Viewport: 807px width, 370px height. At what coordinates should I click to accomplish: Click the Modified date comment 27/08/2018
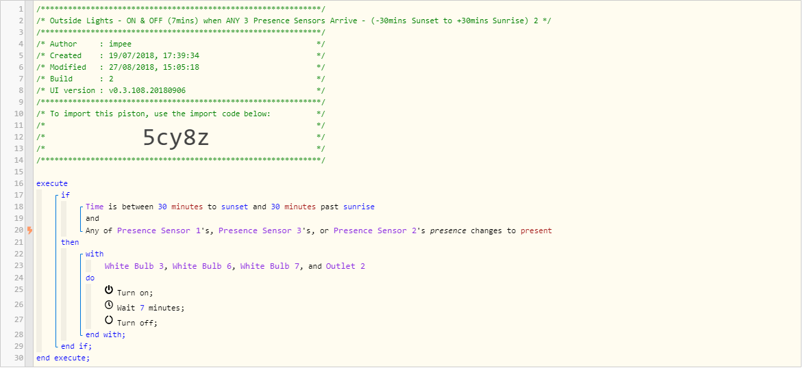point(181,67)
